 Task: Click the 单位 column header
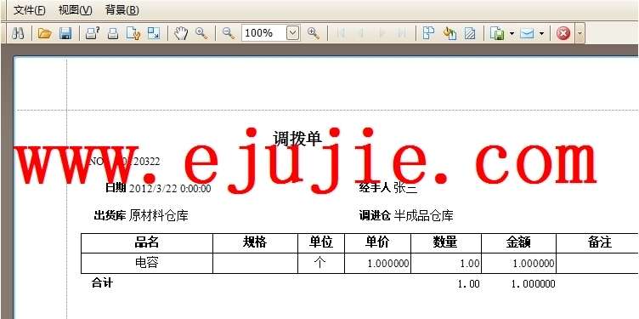pos(321,242)
